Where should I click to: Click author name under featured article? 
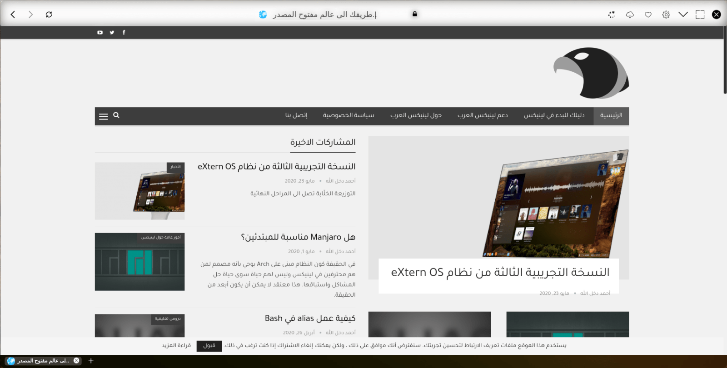click(x=595, y=293)
